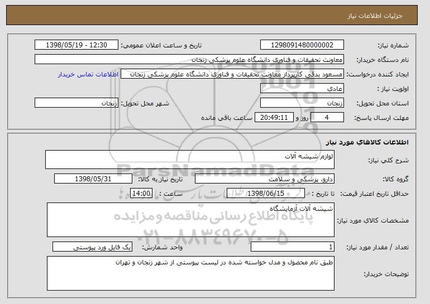Select the گروه کالا field

[265, 179]
